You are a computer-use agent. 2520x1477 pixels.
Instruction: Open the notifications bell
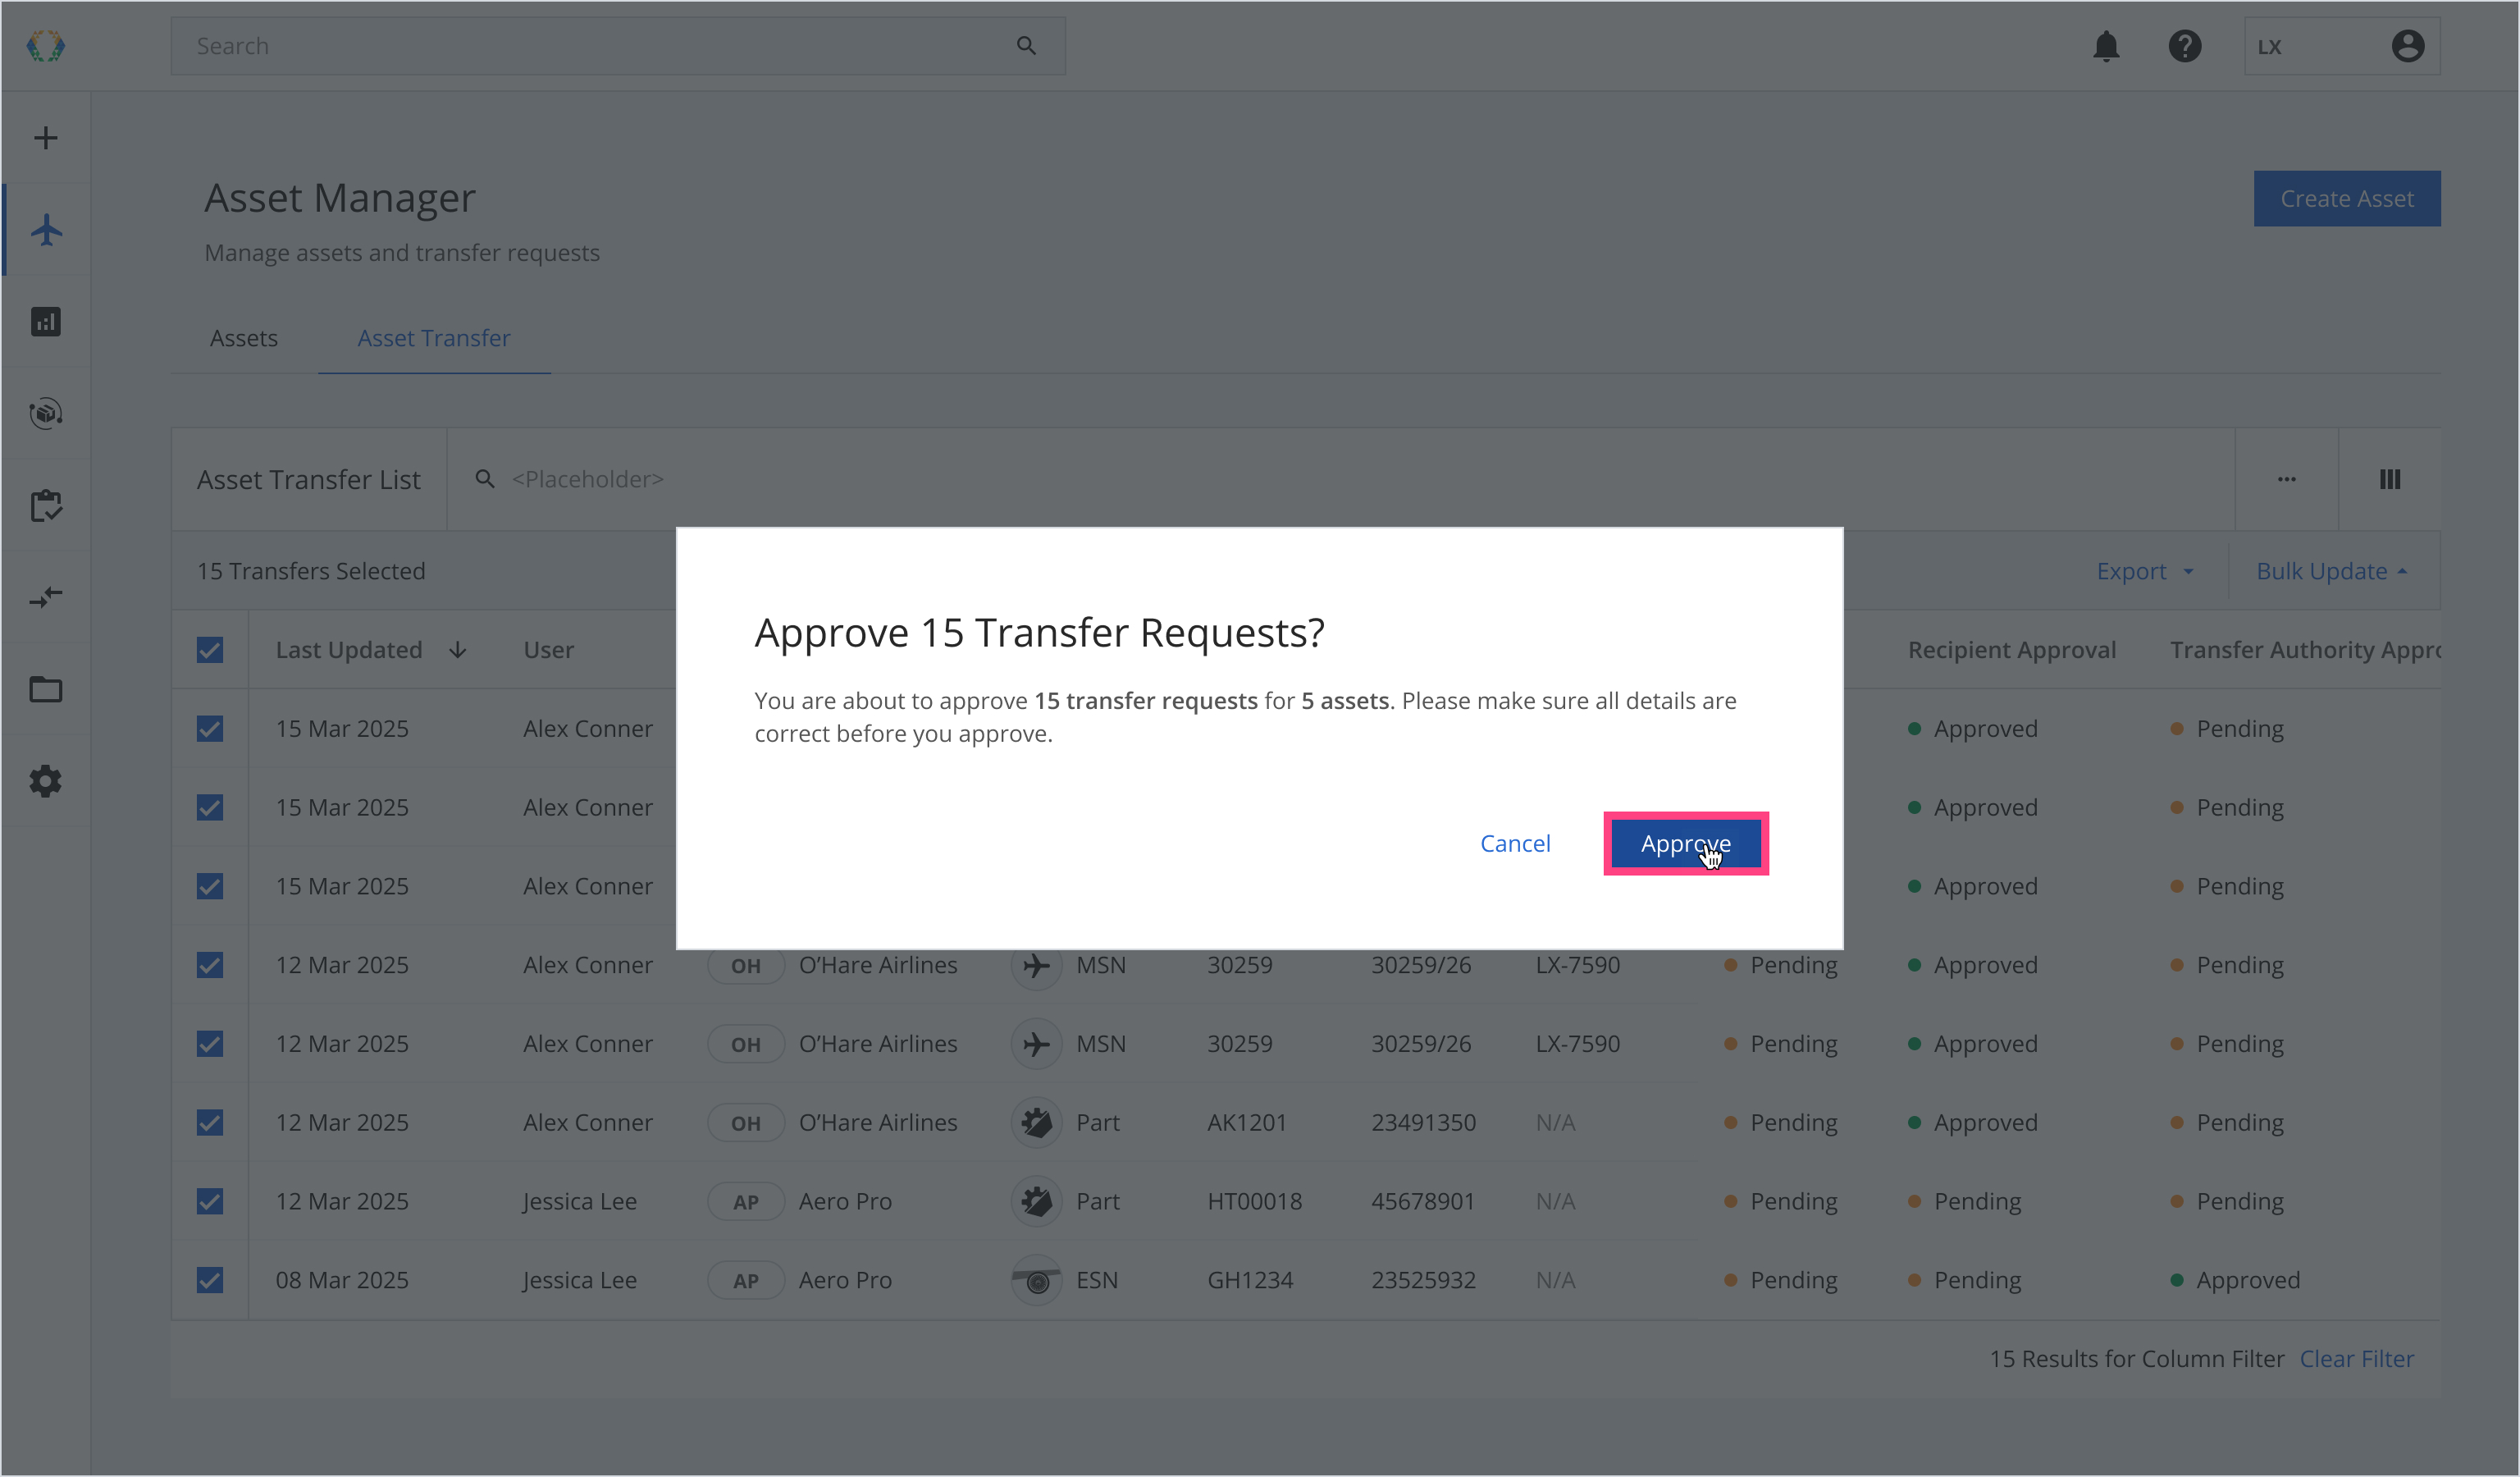[2106, 46]
